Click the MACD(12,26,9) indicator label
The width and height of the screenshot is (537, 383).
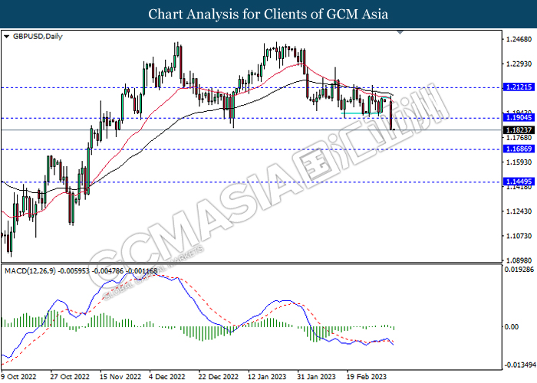point(30,271)
